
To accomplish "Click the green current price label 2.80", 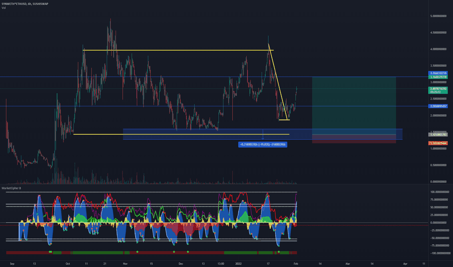I will (438, 90).
